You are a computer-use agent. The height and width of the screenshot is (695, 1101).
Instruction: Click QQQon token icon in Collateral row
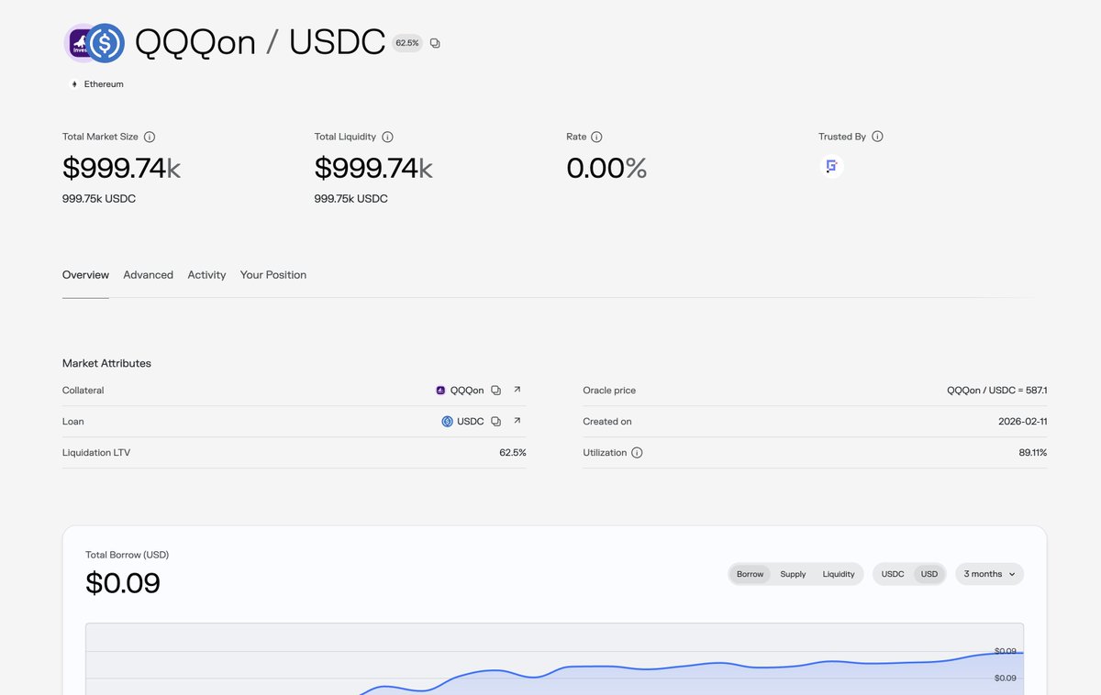[x=440, y=391]
